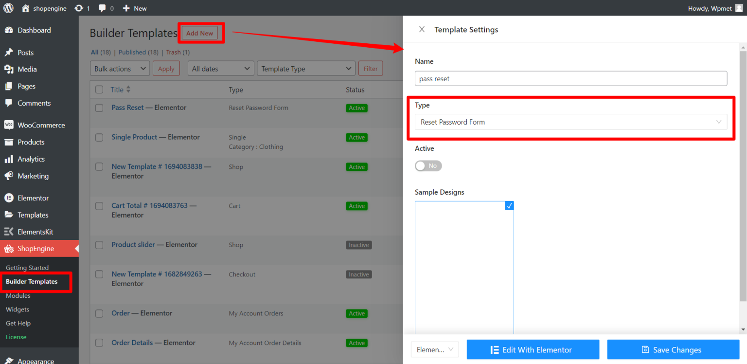Click the Edit With Elementor button
This screenshot has width=747, height=364.
pos(533,349)
